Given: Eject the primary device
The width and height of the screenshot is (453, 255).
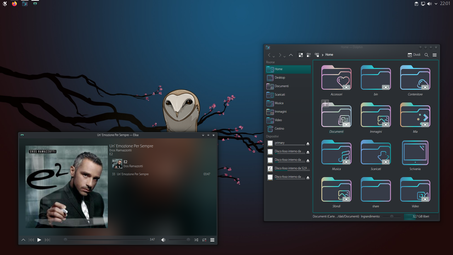Looking at the screenshot, I should click(308, 143).
